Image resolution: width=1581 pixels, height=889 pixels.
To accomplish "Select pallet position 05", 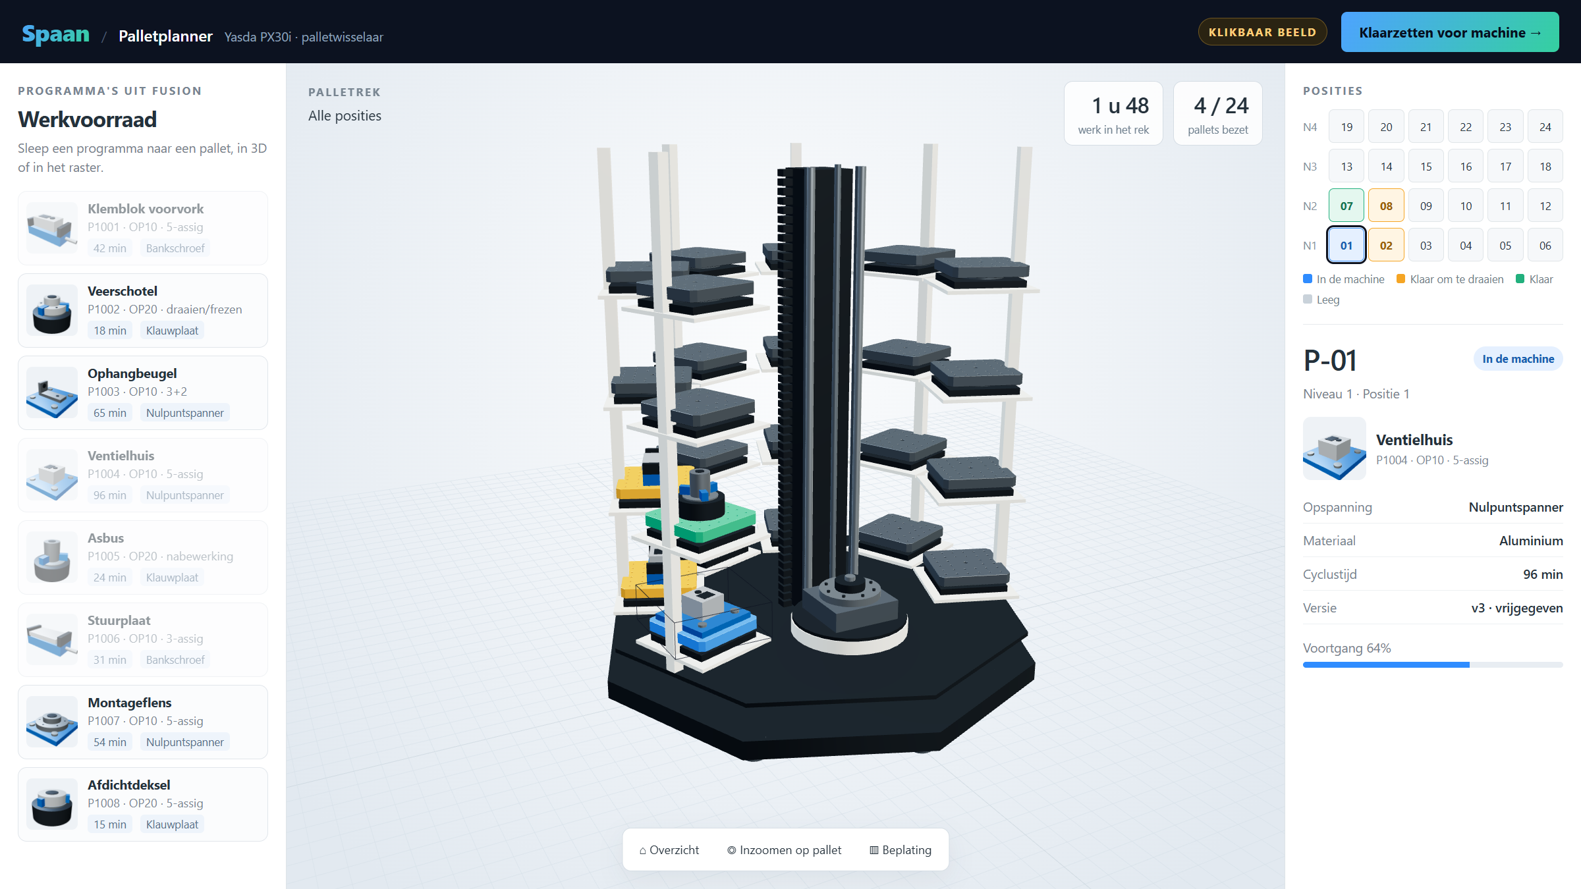I will point(1505,245).
